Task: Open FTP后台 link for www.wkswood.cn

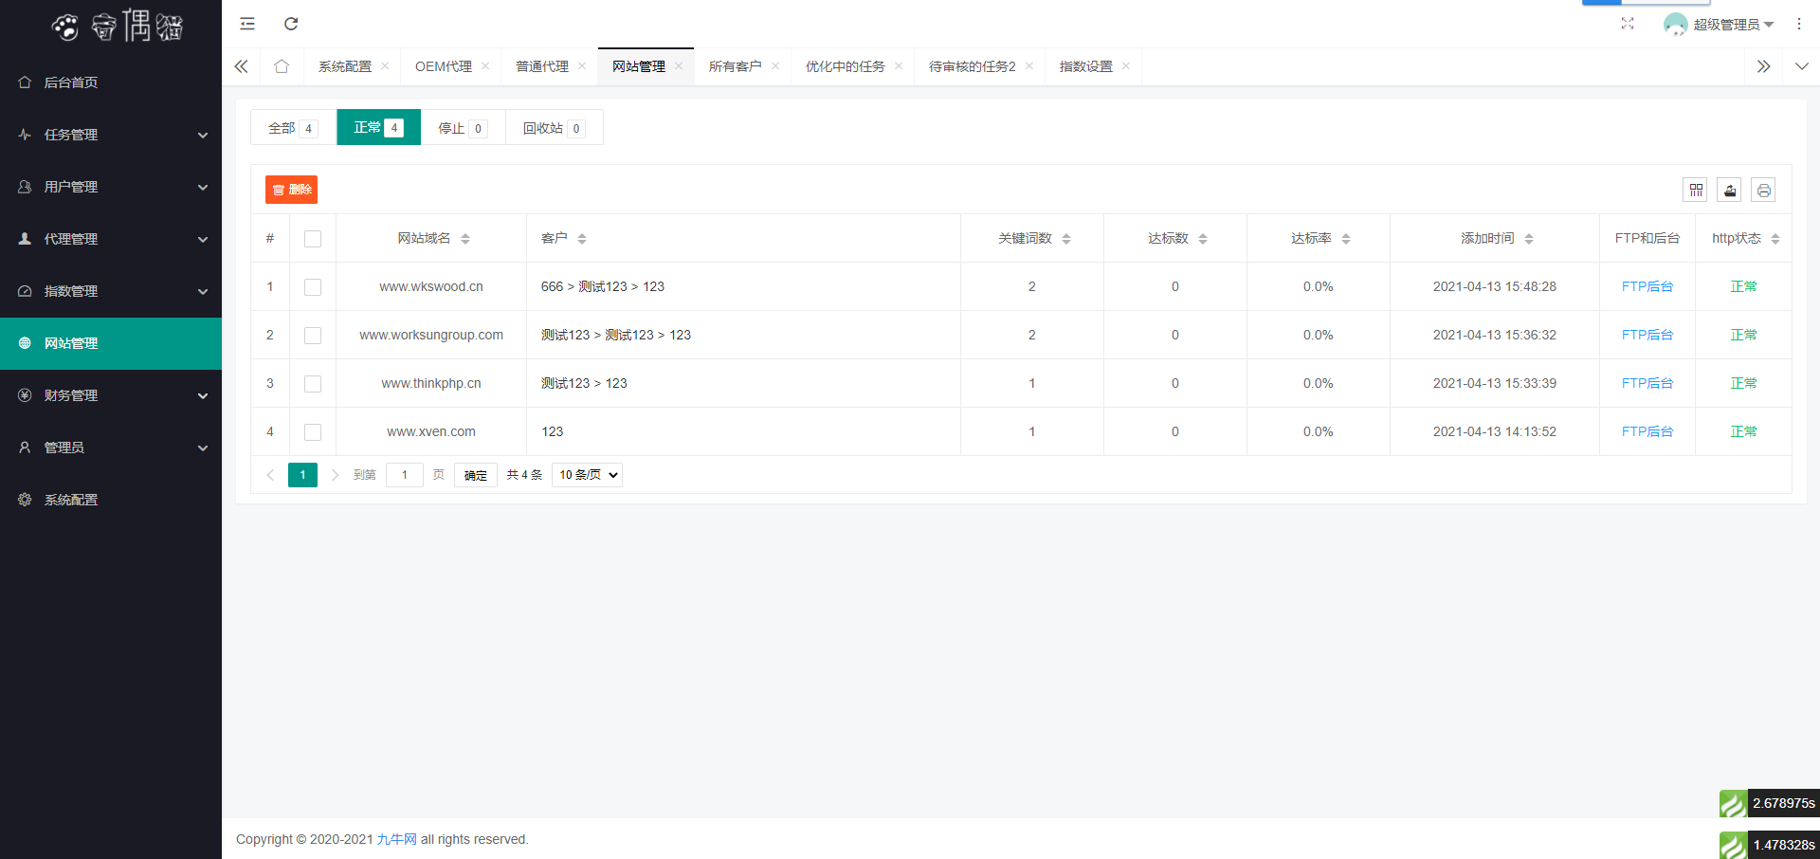Action: (1647, 286)
